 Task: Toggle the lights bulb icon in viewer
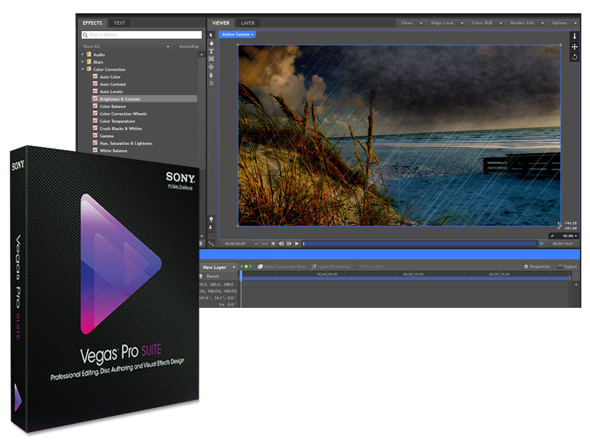(211, 219)
